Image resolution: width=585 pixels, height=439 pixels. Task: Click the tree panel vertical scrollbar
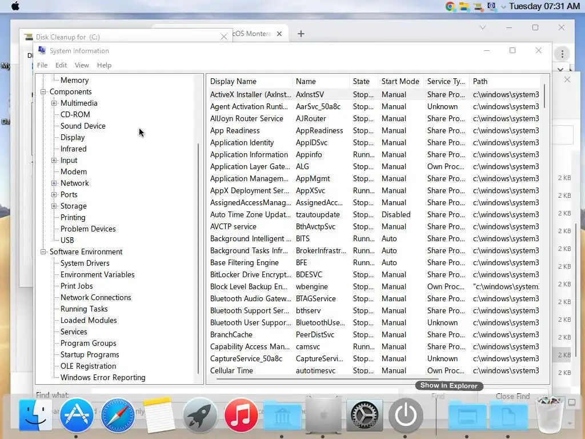[x=198, y=258]
